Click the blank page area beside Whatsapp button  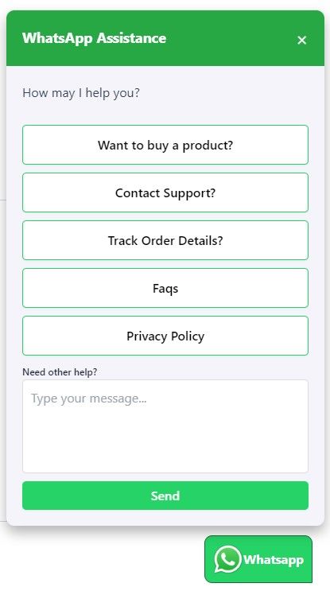click(102, 560)
